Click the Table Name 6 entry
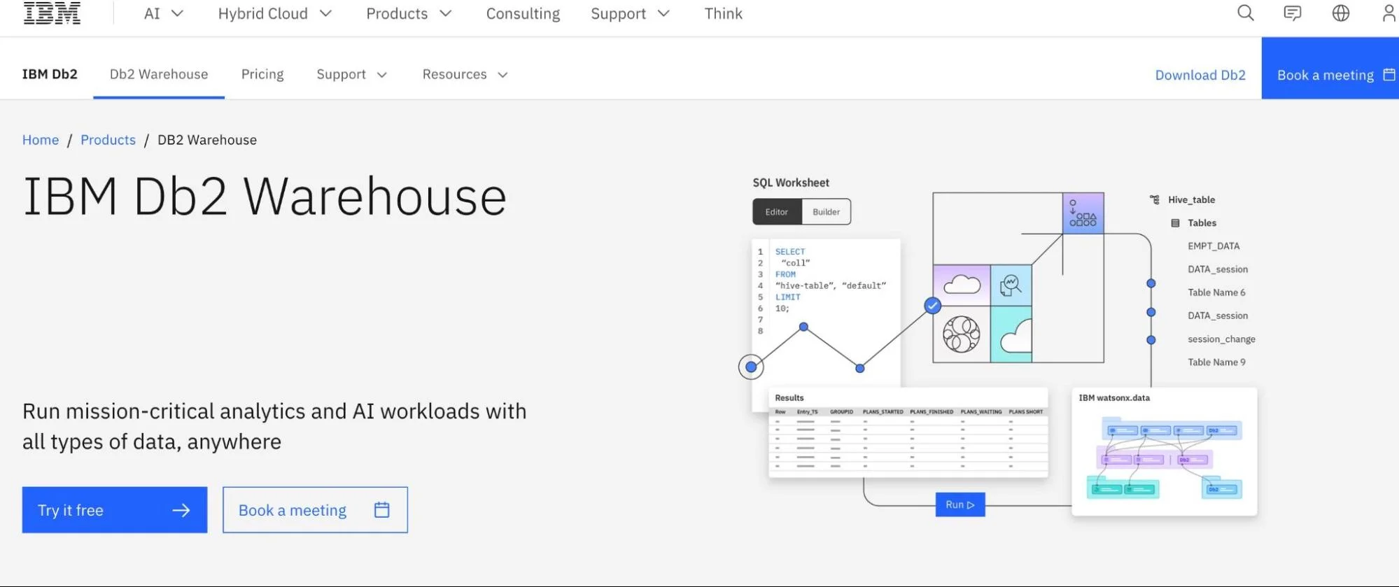1399x587 pixels. [x=1216, y=292]
